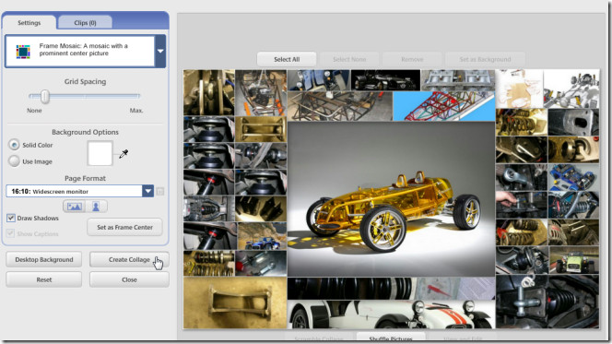Open the Page Format dropdown arrow
This screenshot has height=344, width=612.
(147, 191)
